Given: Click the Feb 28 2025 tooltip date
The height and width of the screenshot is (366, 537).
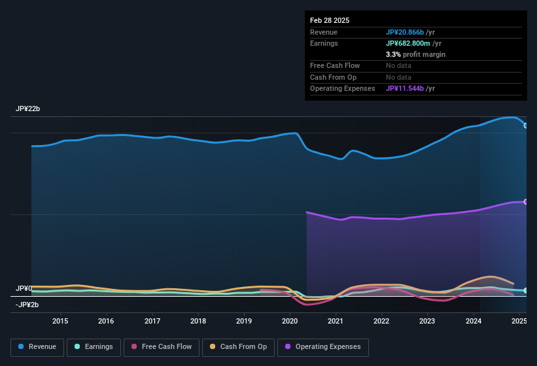Looking at the screenshot, I should point(330,20).
